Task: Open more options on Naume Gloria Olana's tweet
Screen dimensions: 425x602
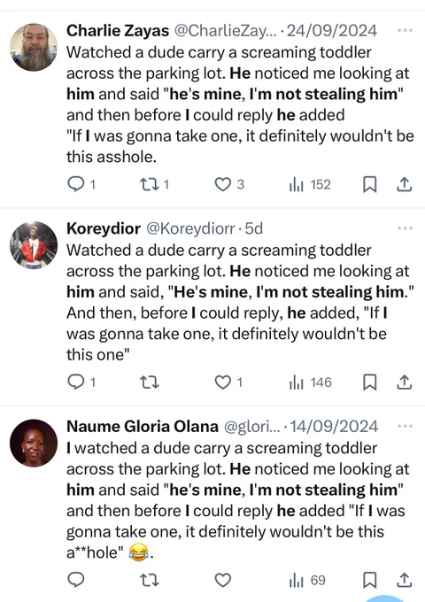Action: (405, 426)
